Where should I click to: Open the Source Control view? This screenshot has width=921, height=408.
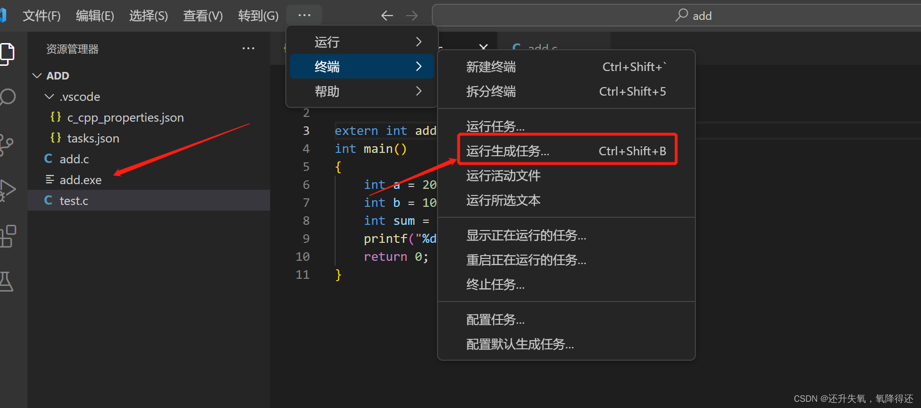[6, 145]
